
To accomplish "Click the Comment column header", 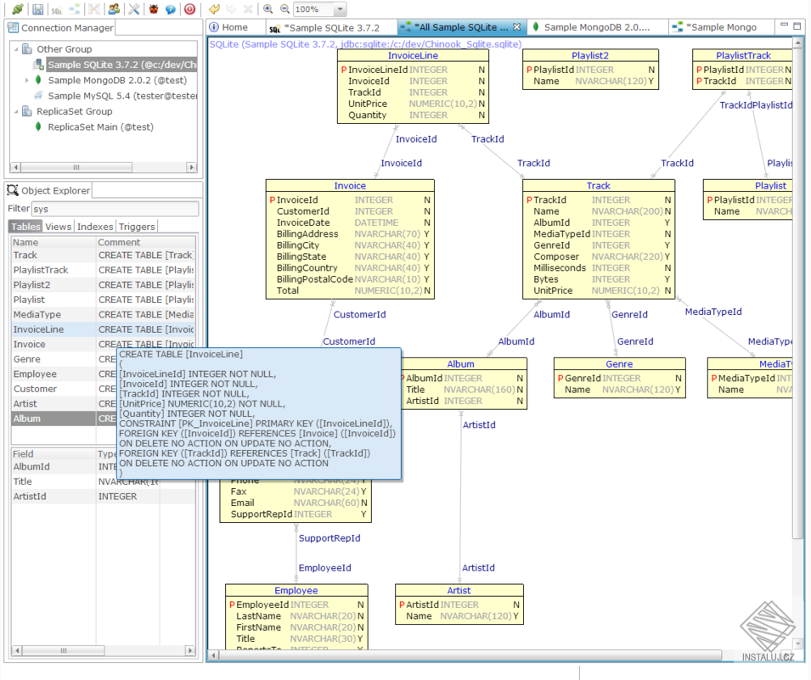I will tap(146, 242).
